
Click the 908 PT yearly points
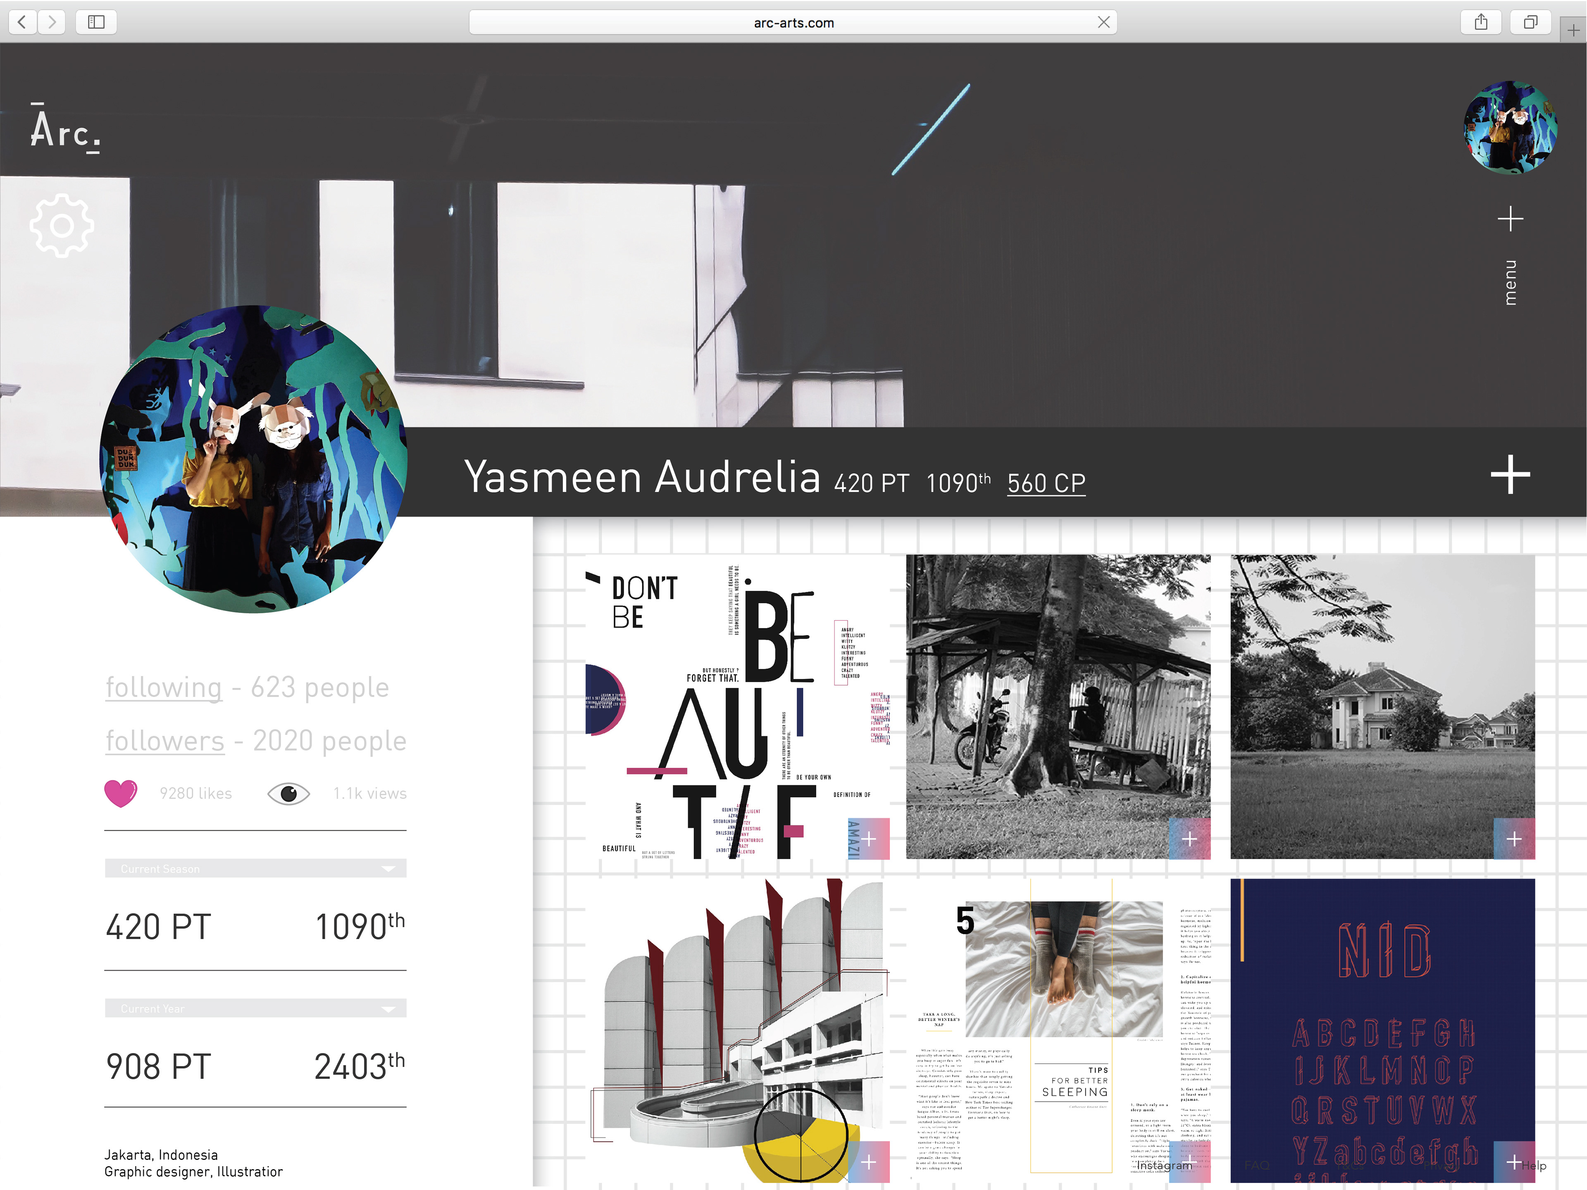tap(159, 1066)
